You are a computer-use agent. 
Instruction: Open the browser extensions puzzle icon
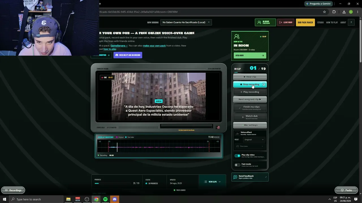(334, 12)
